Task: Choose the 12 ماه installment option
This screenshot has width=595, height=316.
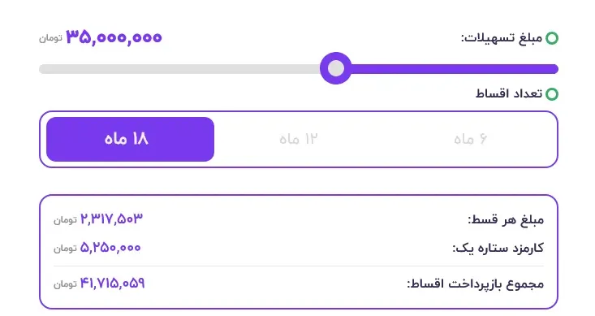Action: (298, 140)
